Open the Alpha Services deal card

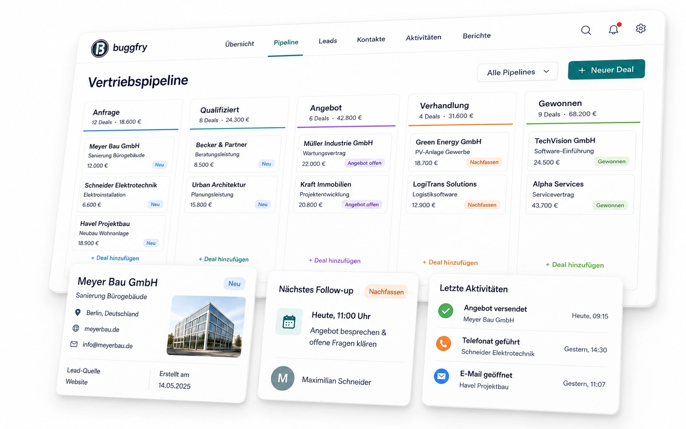(x=580, y=195)
